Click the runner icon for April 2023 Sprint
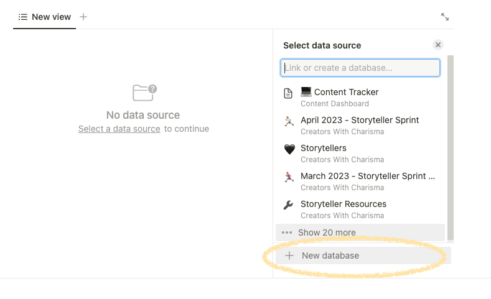Image resolution: width=491 pixels, height=299 pixels. (289, 121)
